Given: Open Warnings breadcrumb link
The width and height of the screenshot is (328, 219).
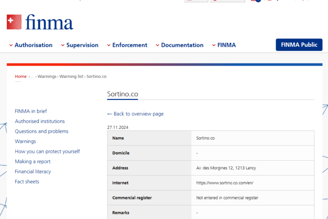Looking at the screenshot, I should click(x=47, y=77).
